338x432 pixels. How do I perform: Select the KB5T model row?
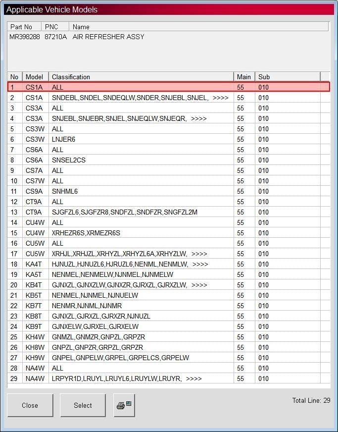click(168, 295)
